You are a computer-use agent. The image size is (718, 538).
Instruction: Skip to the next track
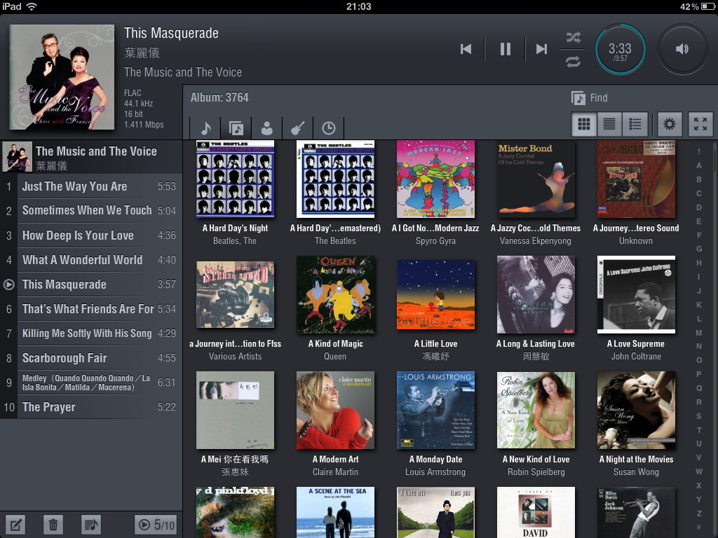(x=542, y=49)
